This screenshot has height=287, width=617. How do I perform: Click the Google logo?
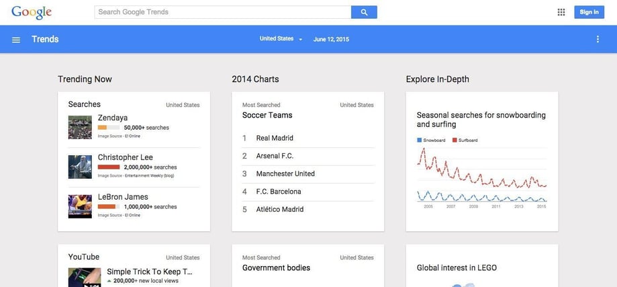(32, 12)
